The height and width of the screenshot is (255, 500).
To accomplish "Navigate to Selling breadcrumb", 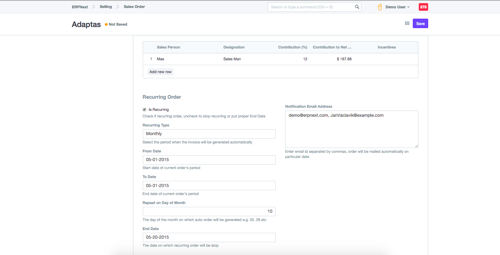I will [106, 7].
